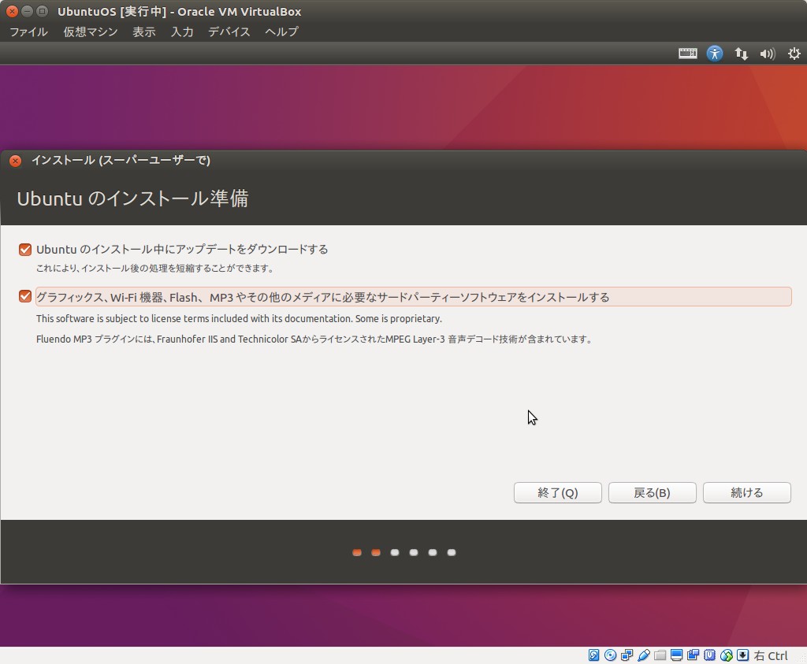Click the keyboard capture down-arrow icon
This screenshot has height=664, width=807.
pos(742,655)
